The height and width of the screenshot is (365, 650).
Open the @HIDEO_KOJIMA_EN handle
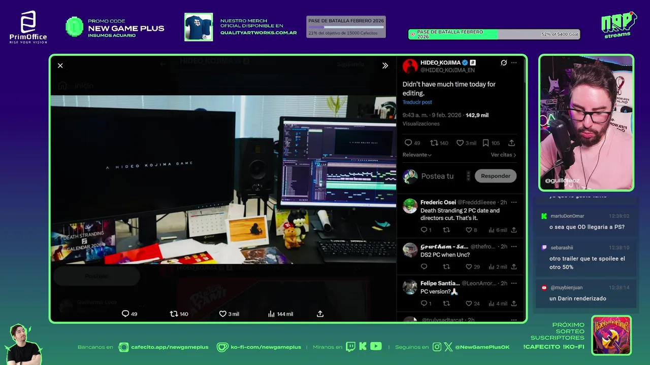click(447, 70)
